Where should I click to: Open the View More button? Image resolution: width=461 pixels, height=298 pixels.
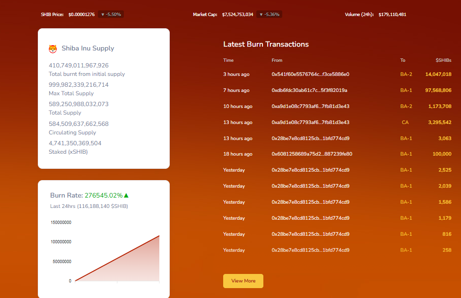pyautogui.click(x=243, y=281)
